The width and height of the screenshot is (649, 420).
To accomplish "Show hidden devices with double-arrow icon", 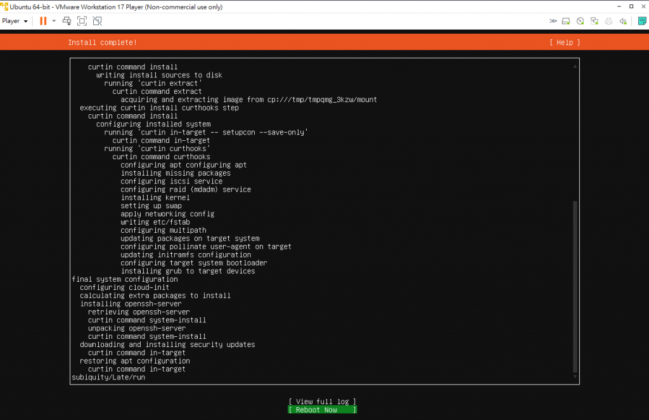I will 553,21.
